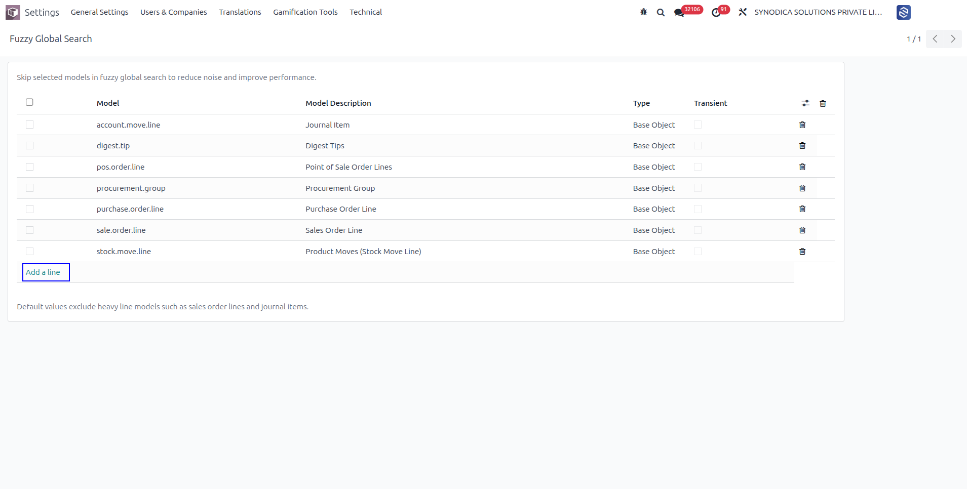Click the developer tools wrench icon
The height and width of the screenshot is (489, 967).
[x=743, y=12]
